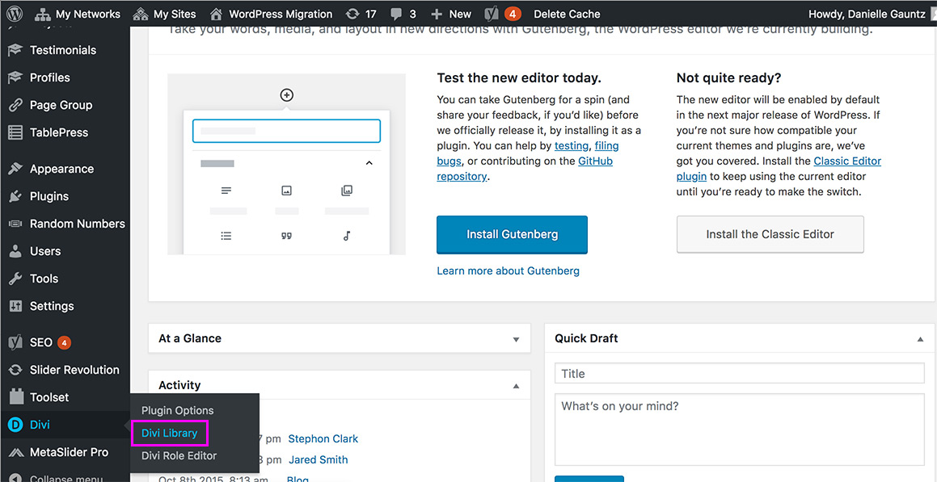
Task: View the 17 pending updates
Action: pos(361,14)
